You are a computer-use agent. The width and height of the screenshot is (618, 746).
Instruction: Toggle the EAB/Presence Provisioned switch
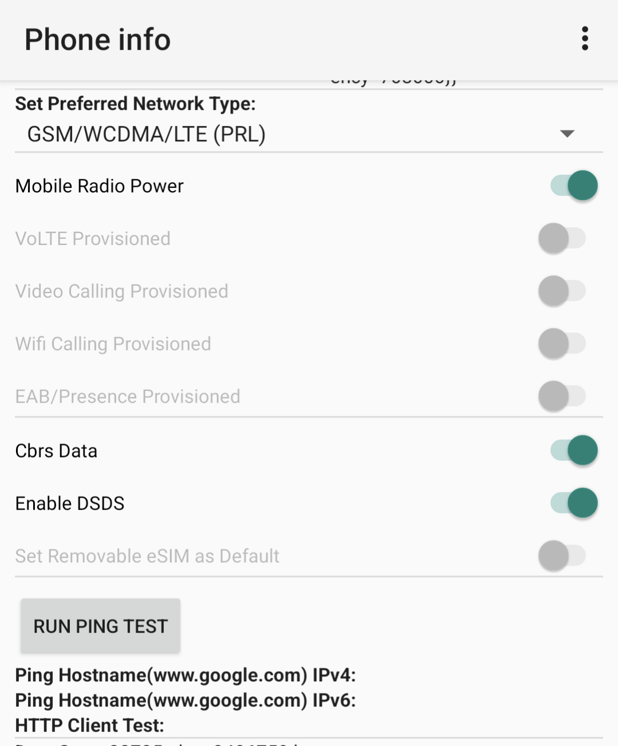pyautogui.click(x=562, y=396)
